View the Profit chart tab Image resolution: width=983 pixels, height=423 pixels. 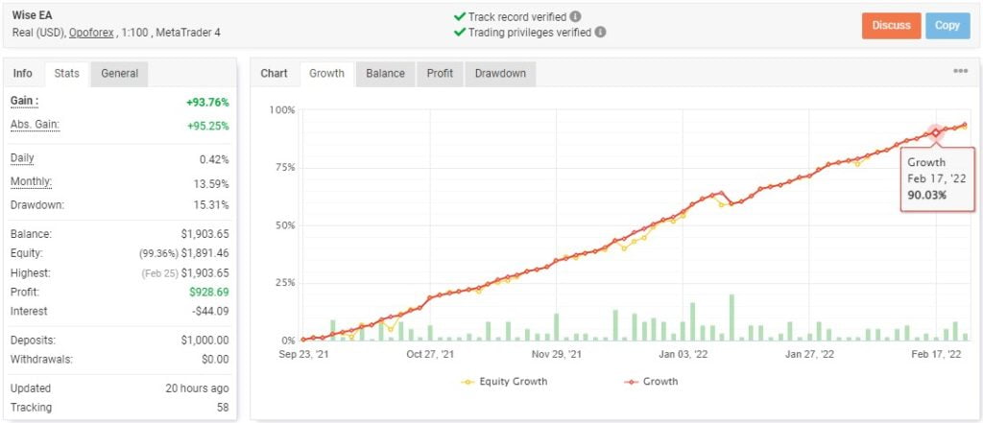(x=441, y=73)
